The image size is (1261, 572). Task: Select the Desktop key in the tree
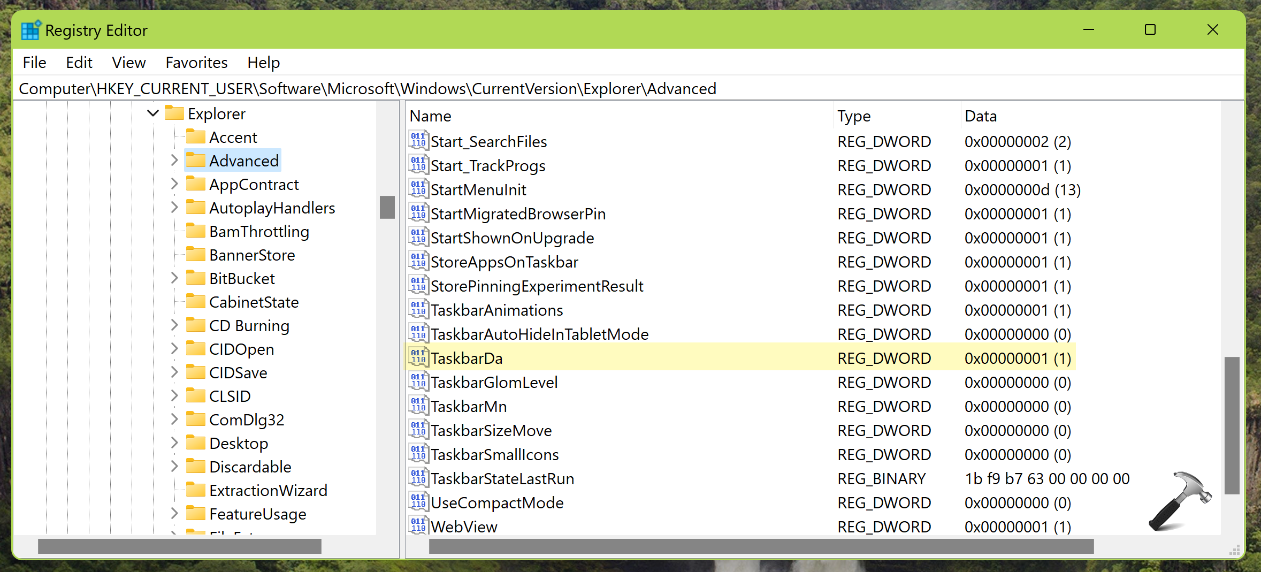239,443
